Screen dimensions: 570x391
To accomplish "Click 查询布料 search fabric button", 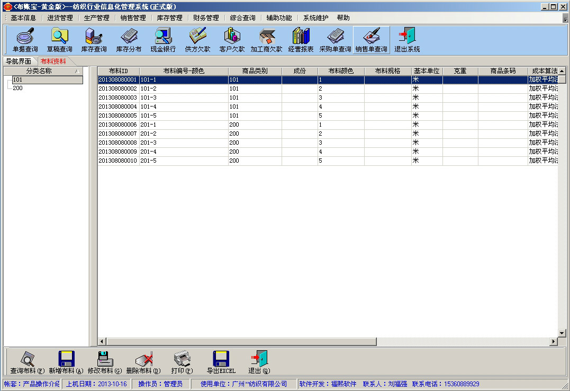I will (28, 362).
